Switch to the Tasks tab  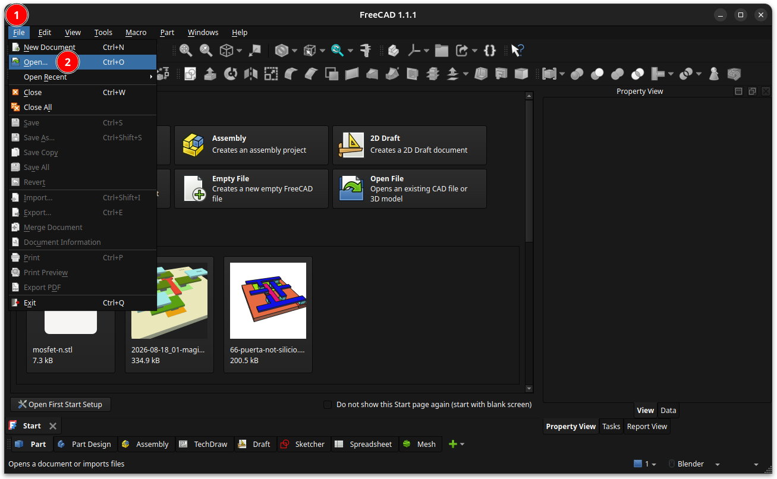click(x=611, y=427)
